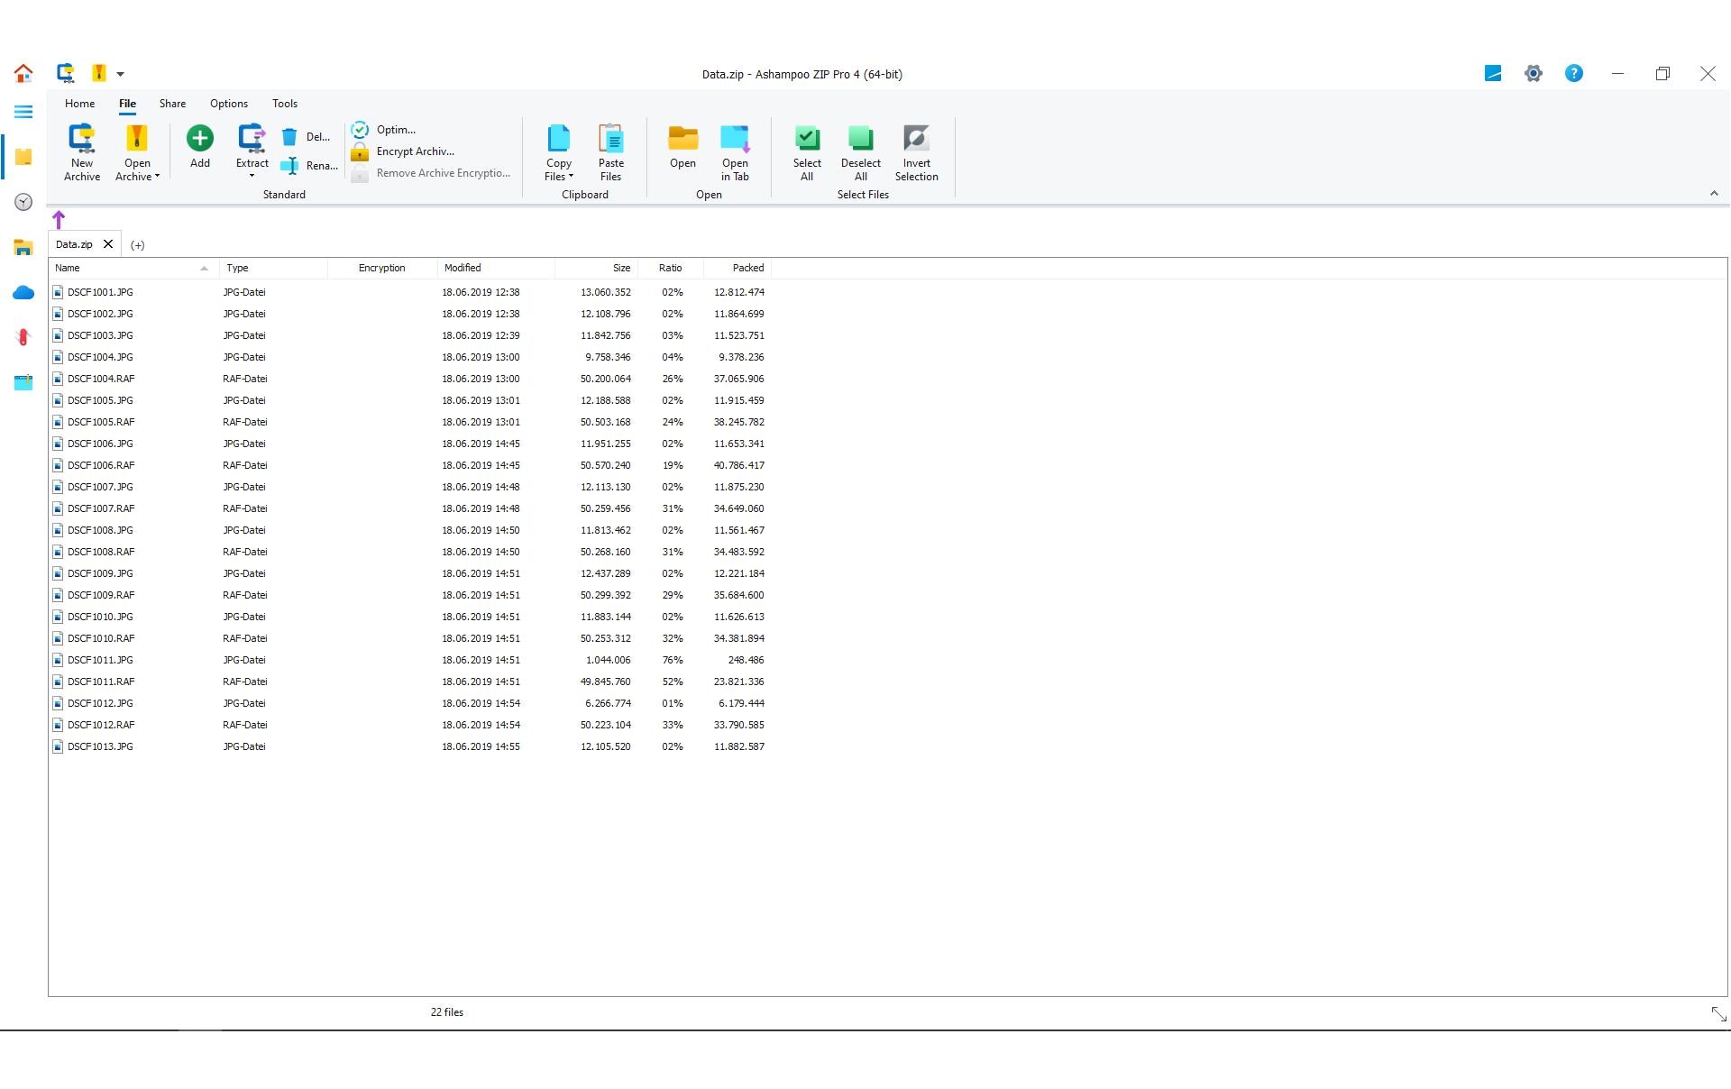This screenshot has width=1731, height=1089.
Task: Click the Extract icon
Action: click(x=252, y=138)
